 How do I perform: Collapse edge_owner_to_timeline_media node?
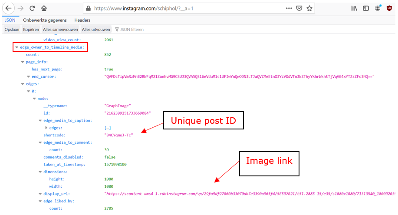(17, 47)
